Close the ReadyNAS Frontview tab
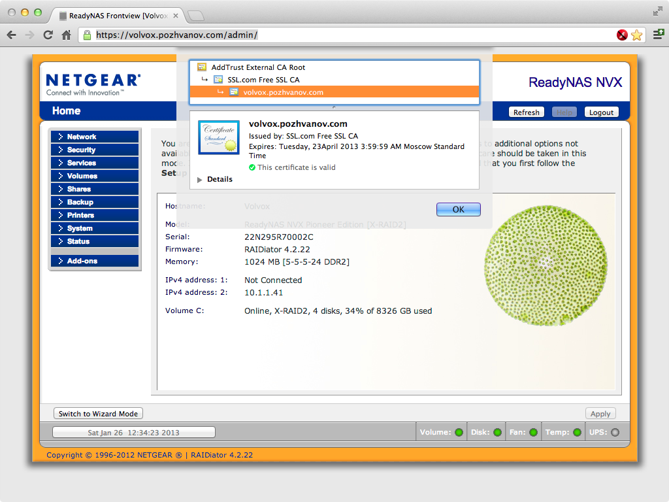The height and width of the screenshot is (502, 669). [x=175, y=16]
